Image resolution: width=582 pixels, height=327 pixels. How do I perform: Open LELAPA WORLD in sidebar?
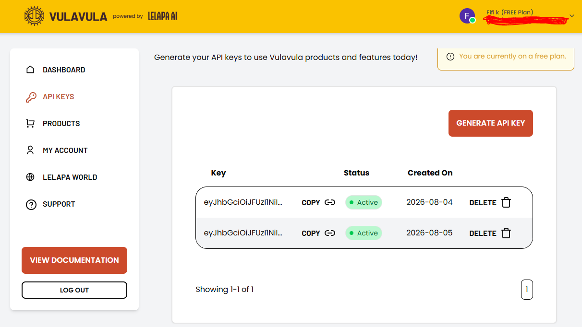pos(70,177)
